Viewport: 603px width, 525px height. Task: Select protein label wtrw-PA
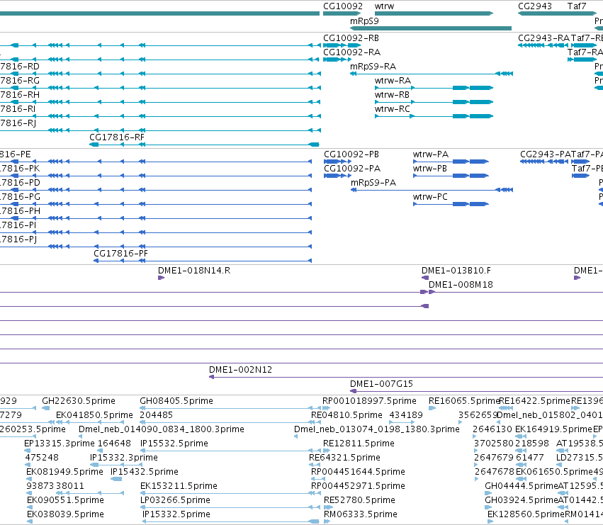(431, 154)
